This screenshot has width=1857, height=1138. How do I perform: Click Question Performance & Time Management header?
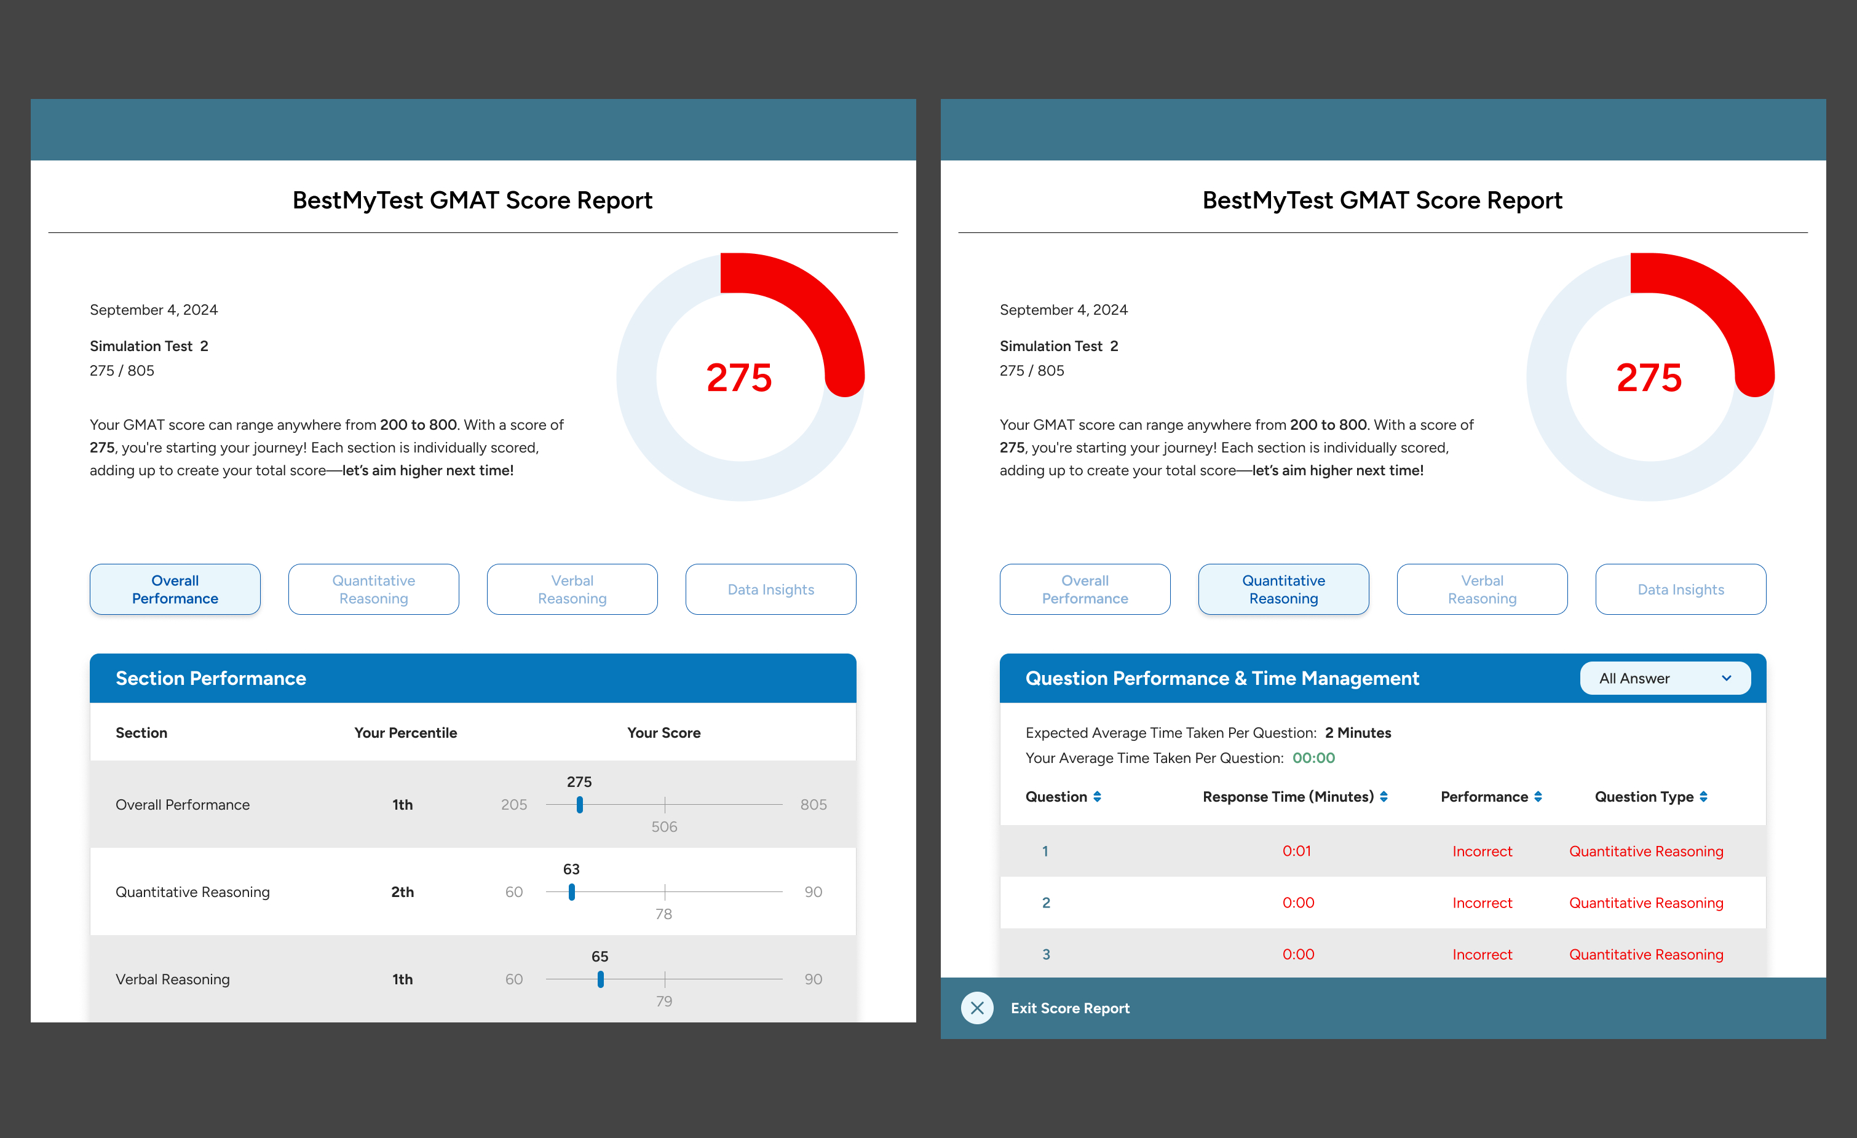click(x=1222, y=678)
